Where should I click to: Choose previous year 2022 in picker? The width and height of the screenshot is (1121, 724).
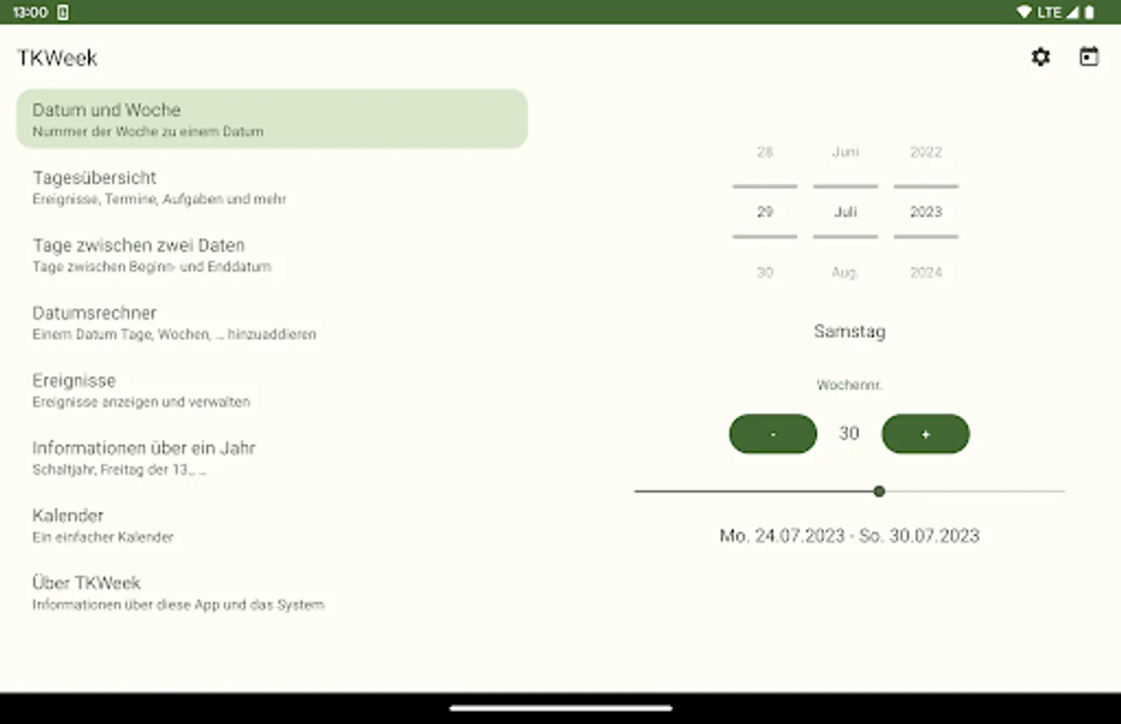click(x=926, y=152)
